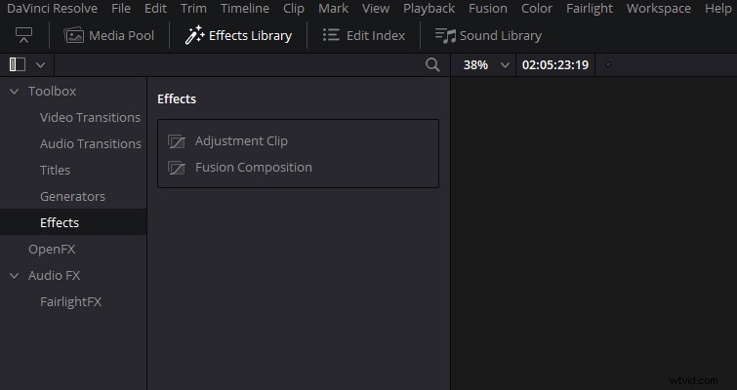Click the Sound Library music note icon
Viewport: 737px width, 390px height.
pyautogui.click(x=445, y=36)
